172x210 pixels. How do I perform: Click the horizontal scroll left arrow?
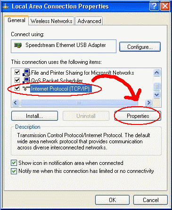coord(16,103)
